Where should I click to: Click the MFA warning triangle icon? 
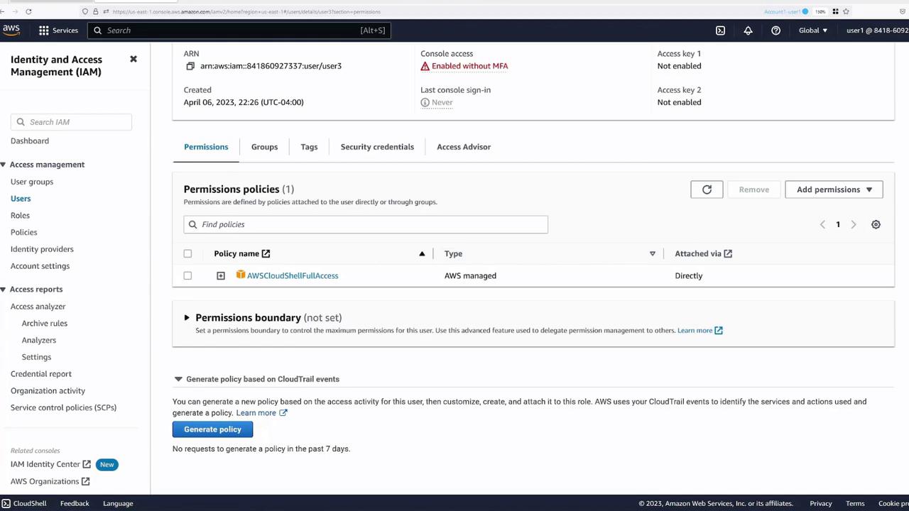[425, 66]
